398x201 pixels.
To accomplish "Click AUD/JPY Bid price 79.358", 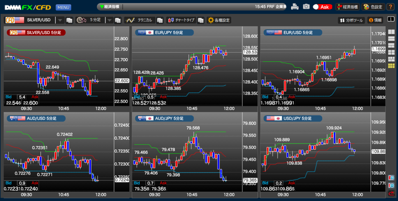I will (x=142, y=189).
